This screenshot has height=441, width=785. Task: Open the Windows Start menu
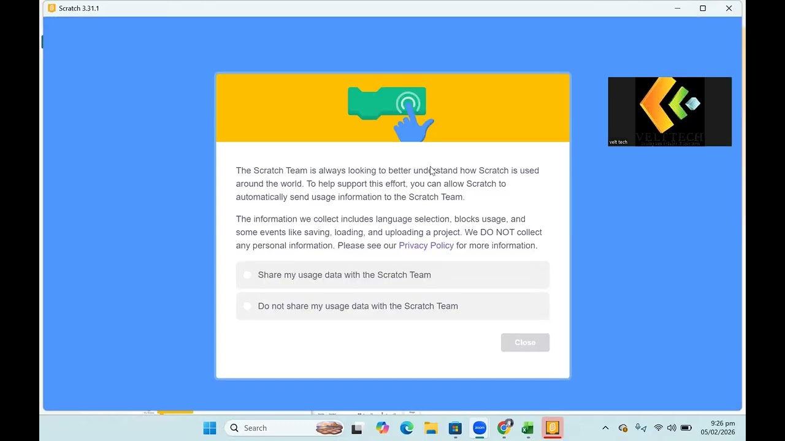tap(210, 428)
